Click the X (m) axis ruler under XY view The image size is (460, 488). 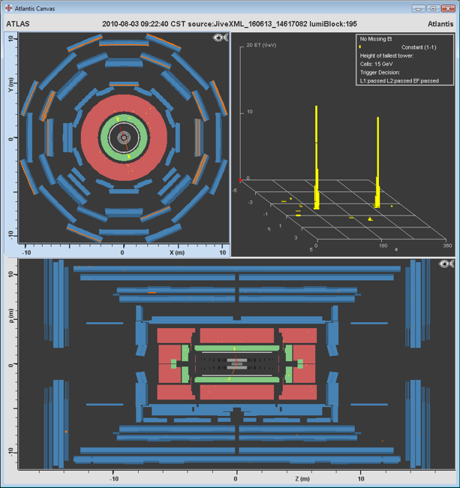[x=123, y=249]
